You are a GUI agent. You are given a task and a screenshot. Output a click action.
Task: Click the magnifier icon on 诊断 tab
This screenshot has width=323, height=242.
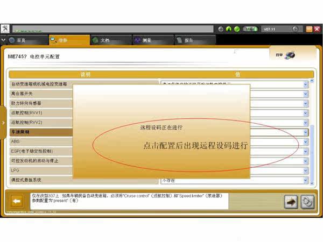point(53,40)
